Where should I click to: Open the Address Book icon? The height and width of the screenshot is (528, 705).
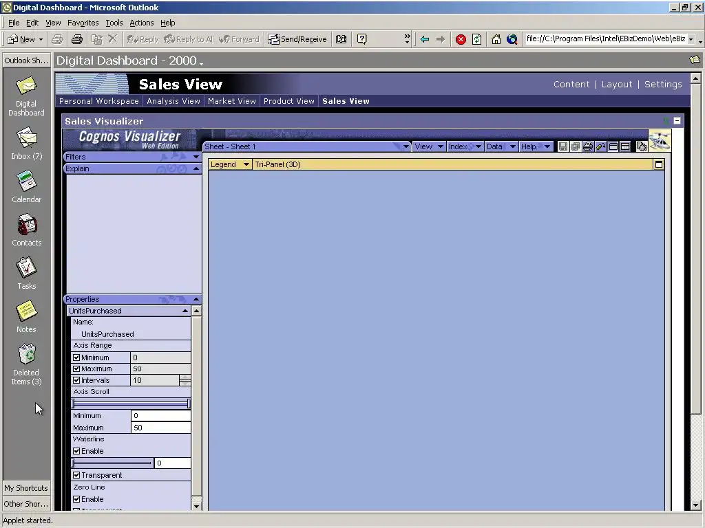[341, 39]
